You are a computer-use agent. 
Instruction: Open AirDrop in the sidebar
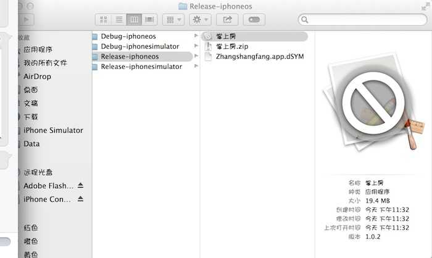pos(37,77)
